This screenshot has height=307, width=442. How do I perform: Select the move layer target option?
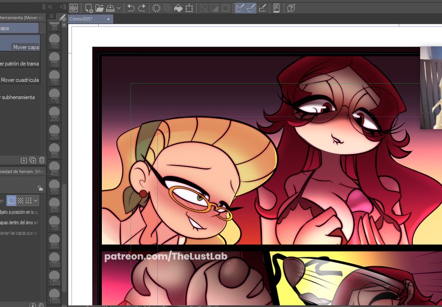[11, 201]
